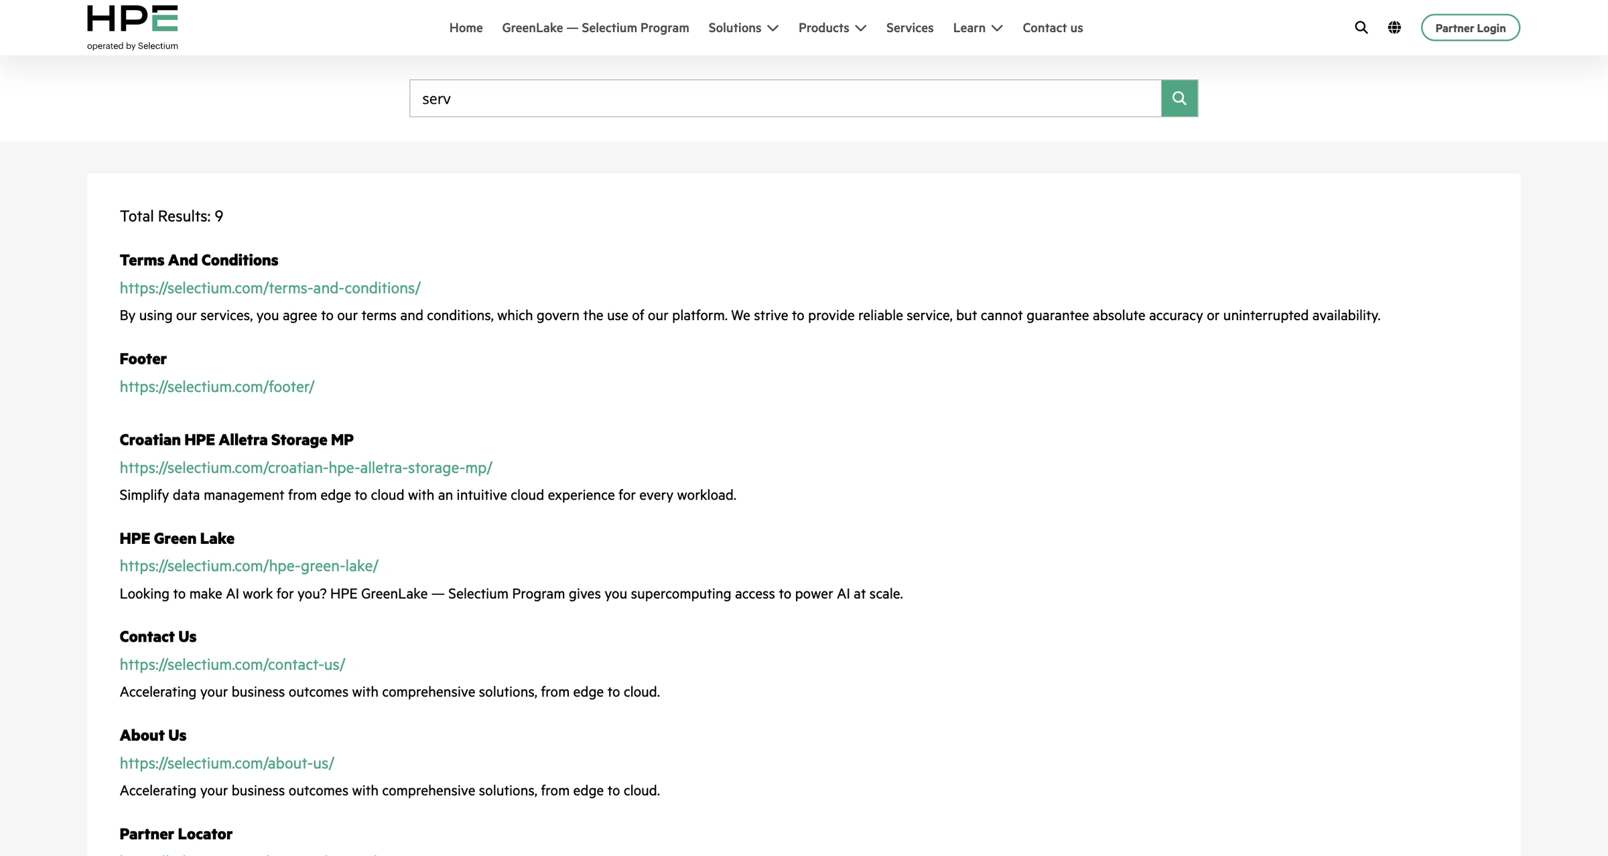This screenshot has height=856, width=1608.
Task: Click the 'By using our services' description
Action: pyautogui.click(x=750, y=315)
